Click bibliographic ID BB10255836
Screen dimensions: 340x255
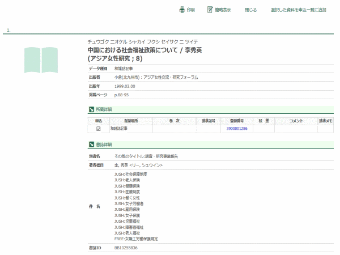click(x=126, y=248)
